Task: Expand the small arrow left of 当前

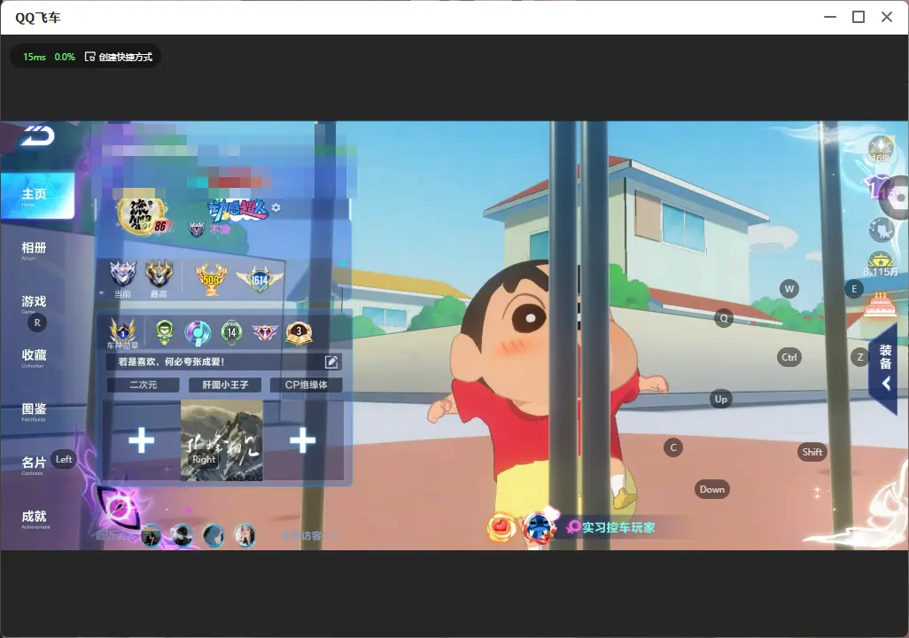Action: 102,293
